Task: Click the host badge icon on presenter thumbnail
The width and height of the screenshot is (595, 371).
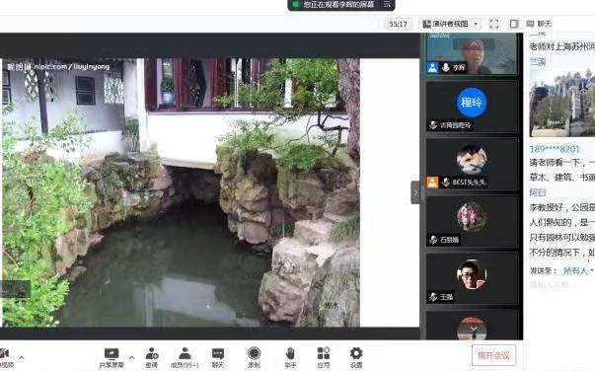Action: (432, 67)
